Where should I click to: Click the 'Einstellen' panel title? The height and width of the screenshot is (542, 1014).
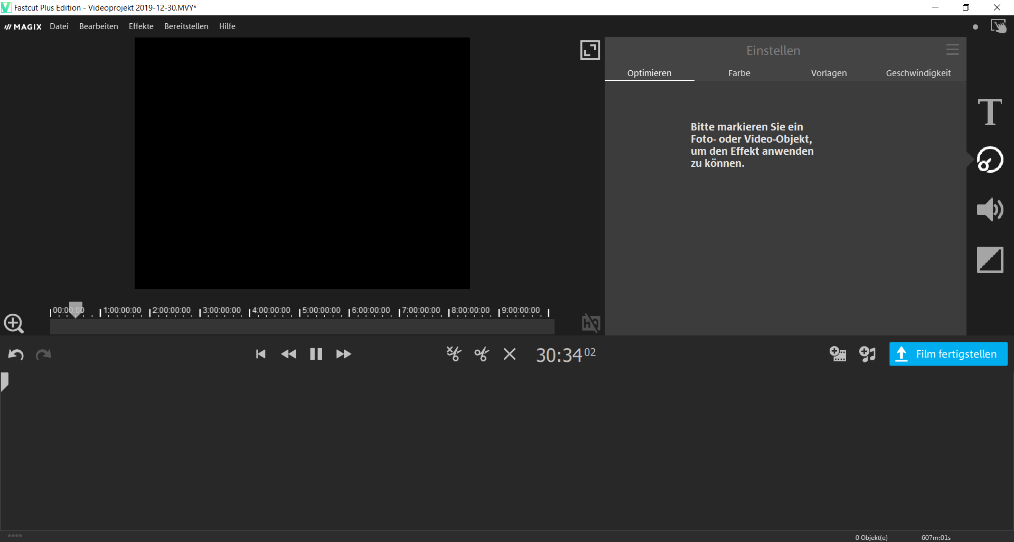[x=773, y=51]
